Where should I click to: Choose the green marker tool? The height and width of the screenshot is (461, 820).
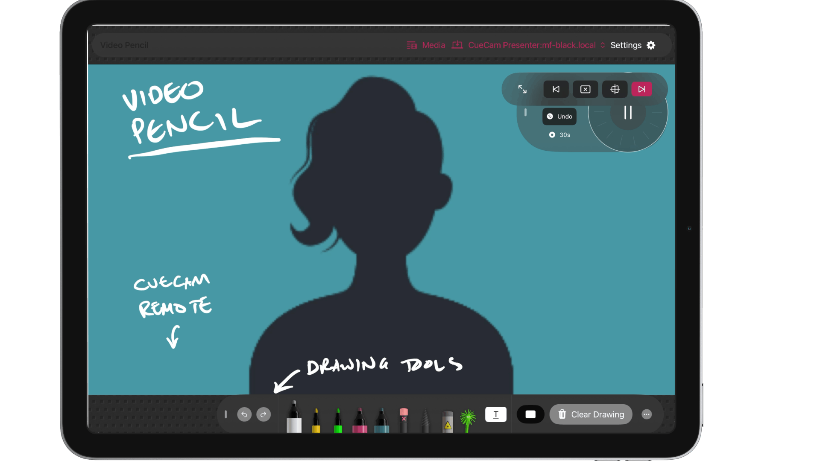click(338, 420)
